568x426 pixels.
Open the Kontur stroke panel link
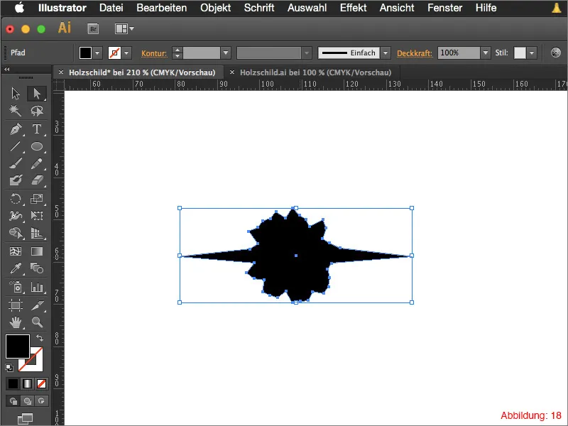(x=154, y=53)
